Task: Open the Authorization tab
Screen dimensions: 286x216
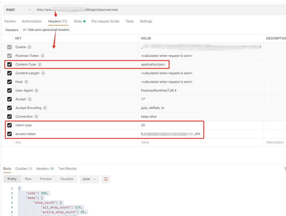Action: tap(32, 21)
